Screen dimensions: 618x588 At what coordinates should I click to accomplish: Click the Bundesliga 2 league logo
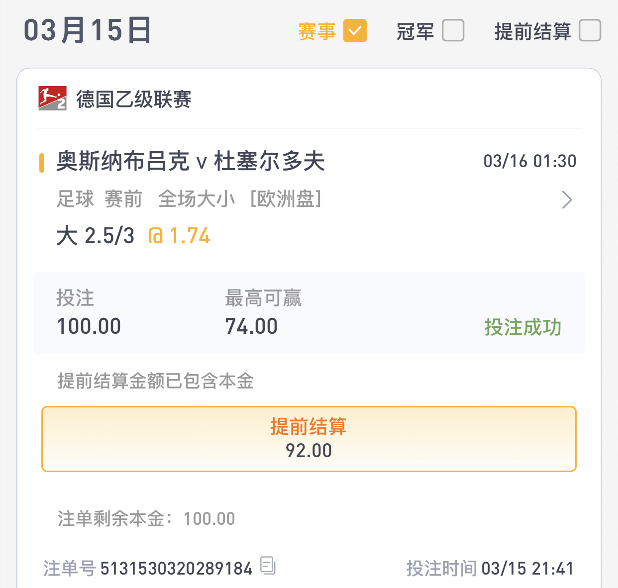point(52,98)
